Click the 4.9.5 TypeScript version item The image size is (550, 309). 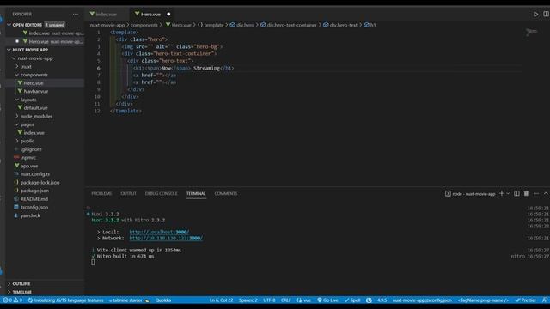pos(382,300)
